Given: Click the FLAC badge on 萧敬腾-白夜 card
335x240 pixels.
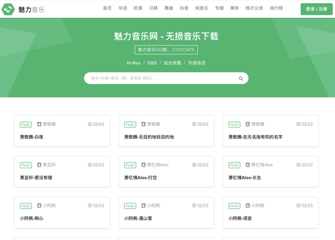Looking at the screenshot, I should pos(26,125).
